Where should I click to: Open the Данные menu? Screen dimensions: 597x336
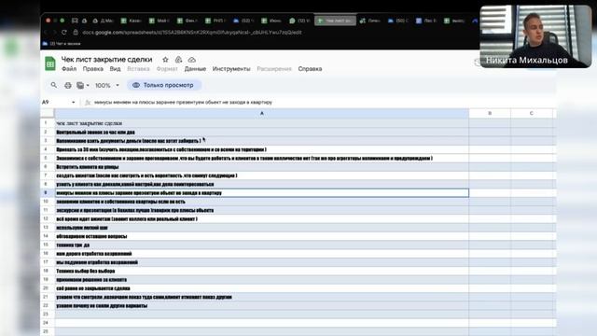pyautogui.click(x=195, y=69)
